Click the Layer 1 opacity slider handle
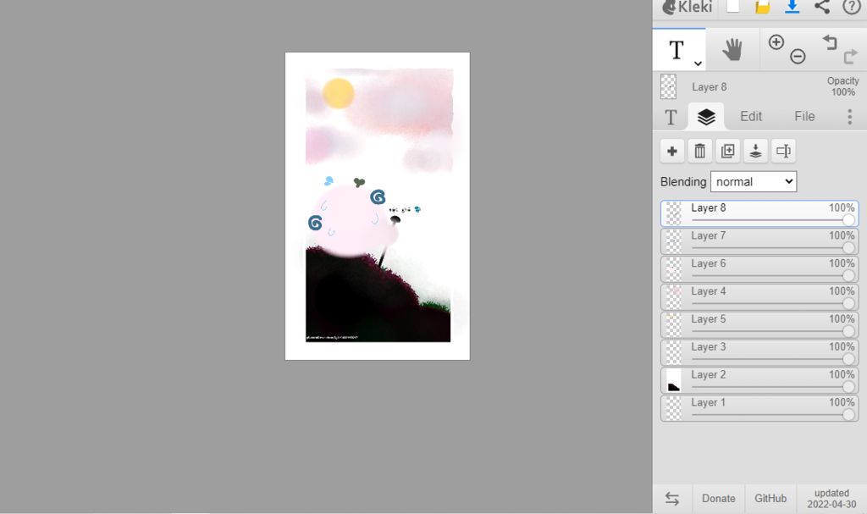 848,415
